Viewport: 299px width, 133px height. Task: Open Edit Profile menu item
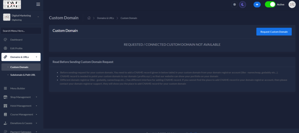[21, 48]
